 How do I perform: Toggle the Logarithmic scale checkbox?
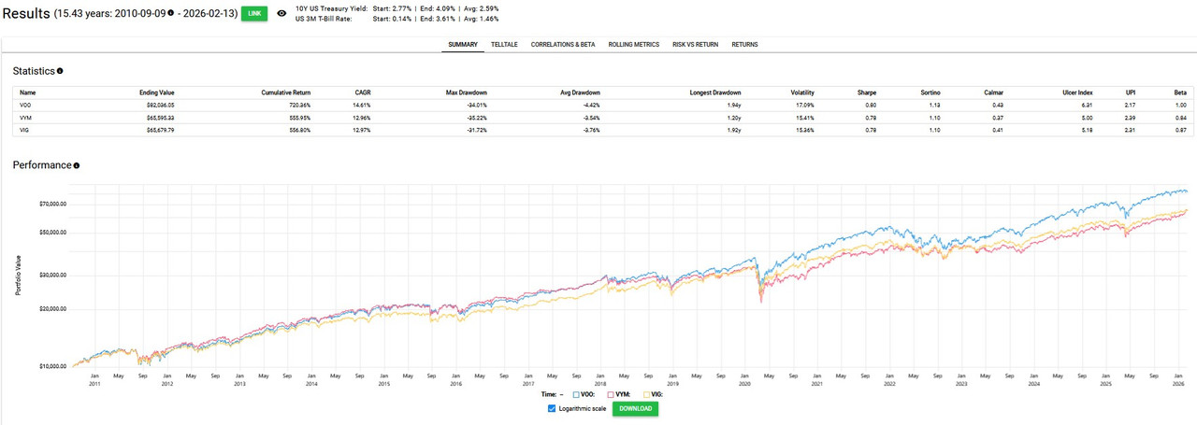pos(552,408)
